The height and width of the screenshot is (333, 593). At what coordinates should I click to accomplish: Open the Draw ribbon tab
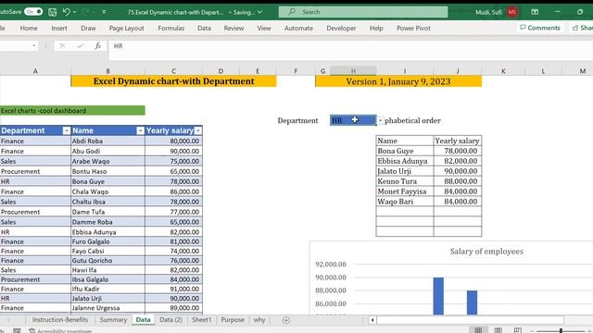pyautogui.click(x=88, y=28)
